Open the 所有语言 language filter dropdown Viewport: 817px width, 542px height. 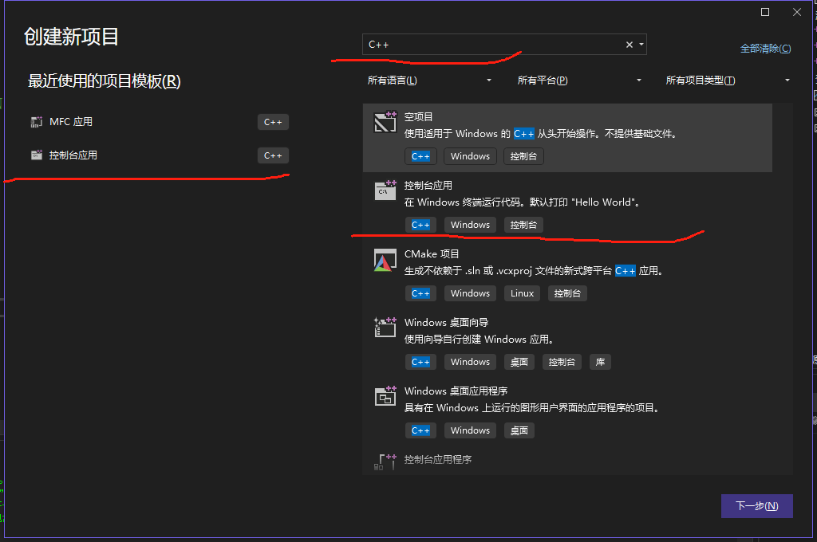pyautogui.click(x=429, y=81)
